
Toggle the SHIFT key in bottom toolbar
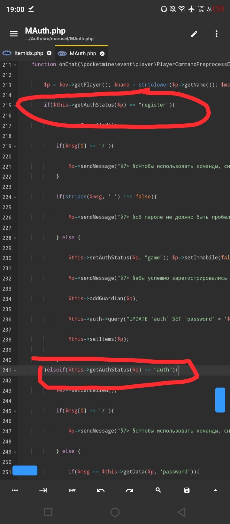pyautogui.click(x=72, y=490)
